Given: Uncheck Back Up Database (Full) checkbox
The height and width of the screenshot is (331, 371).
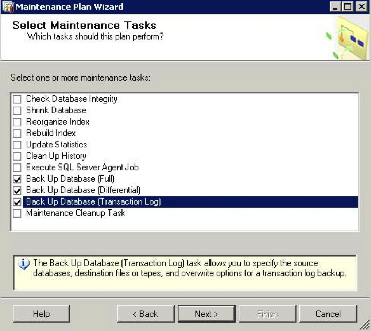Looking at the screenshot, I should (x=17, y=179).
